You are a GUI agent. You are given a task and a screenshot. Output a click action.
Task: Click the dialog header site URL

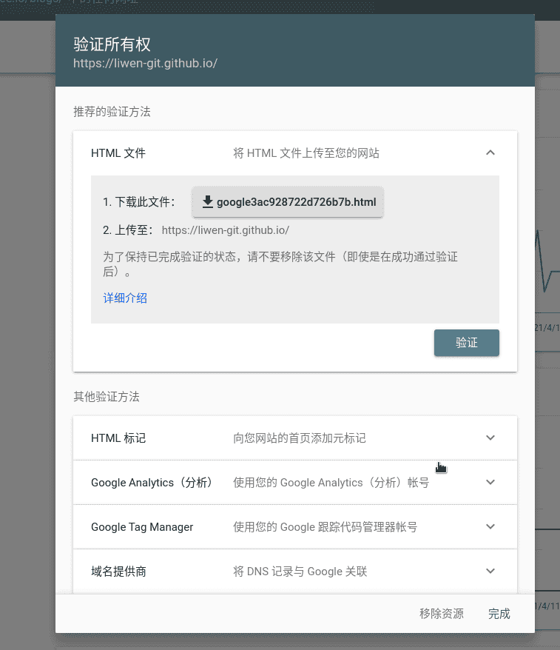145,63
